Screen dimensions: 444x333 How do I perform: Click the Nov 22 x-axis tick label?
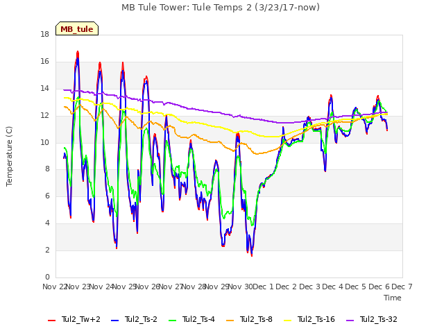pyautogui.click(x=54, y=287)
